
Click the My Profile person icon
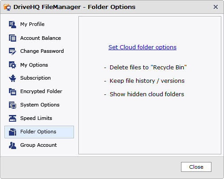tap(13, 25)
